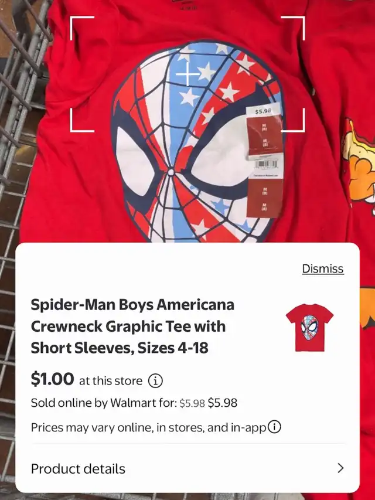Click the right chevron on Product details
This screenshot has width=375, height=500.
340,468
